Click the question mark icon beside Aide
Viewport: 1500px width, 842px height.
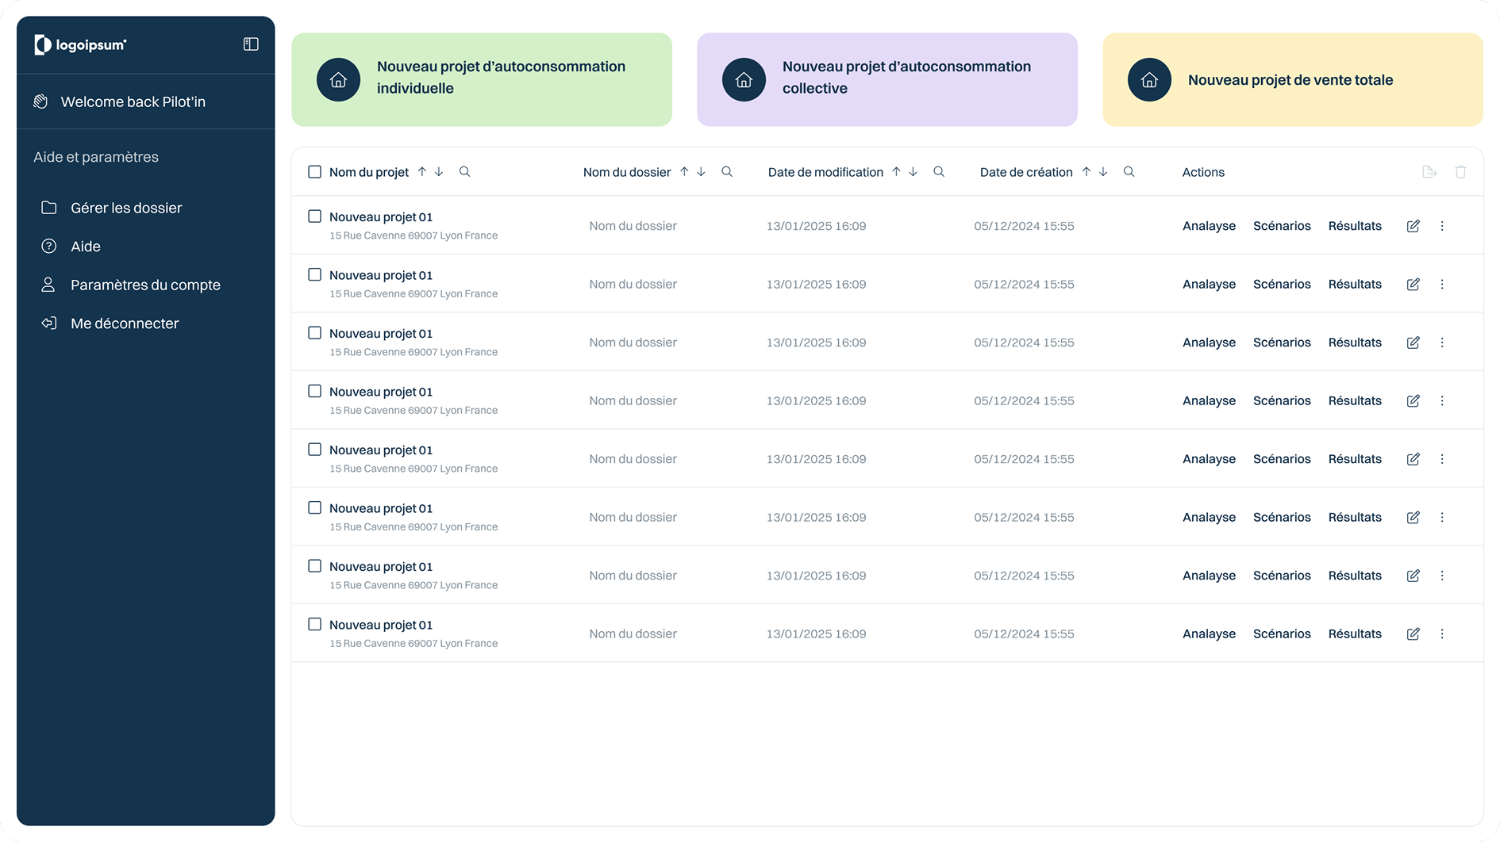[48, 247]
